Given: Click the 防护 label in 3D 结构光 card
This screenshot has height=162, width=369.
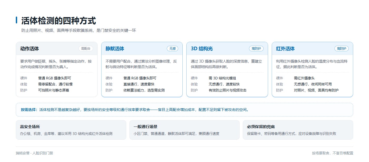Looking at the screenshot, I should pyautogui.click(x=194, y=90).
